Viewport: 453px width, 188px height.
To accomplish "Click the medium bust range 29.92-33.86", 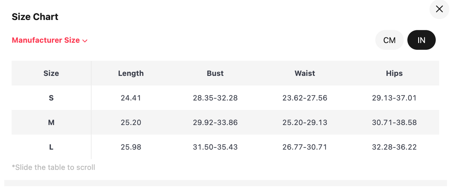I will pos(215,122).
